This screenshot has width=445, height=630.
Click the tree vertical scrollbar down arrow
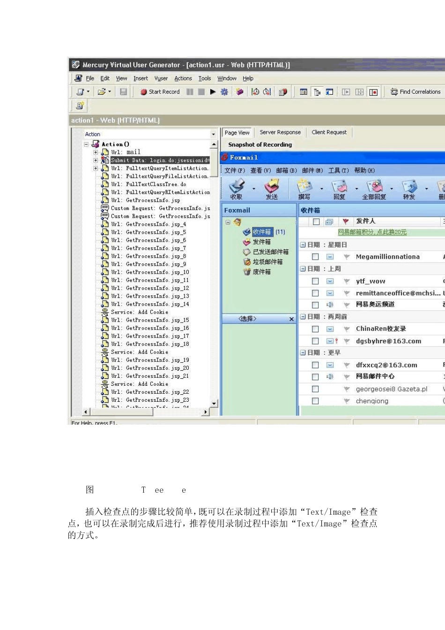click(x=214, y=403)
